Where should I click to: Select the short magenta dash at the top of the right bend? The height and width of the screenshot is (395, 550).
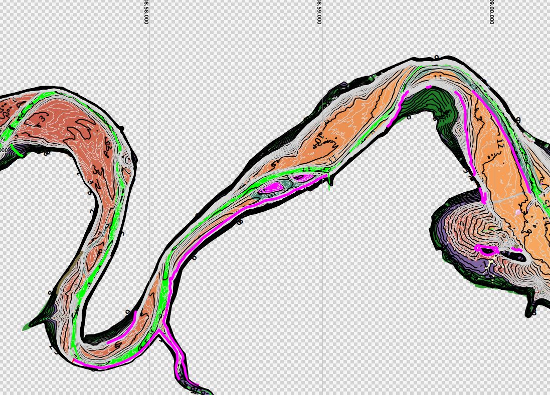click(428, 87)
